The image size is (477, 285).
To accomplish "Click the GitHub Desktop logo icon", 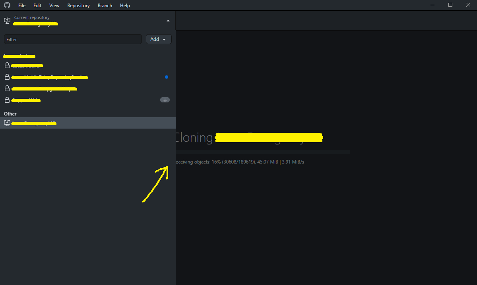I will tap(7, 5).
